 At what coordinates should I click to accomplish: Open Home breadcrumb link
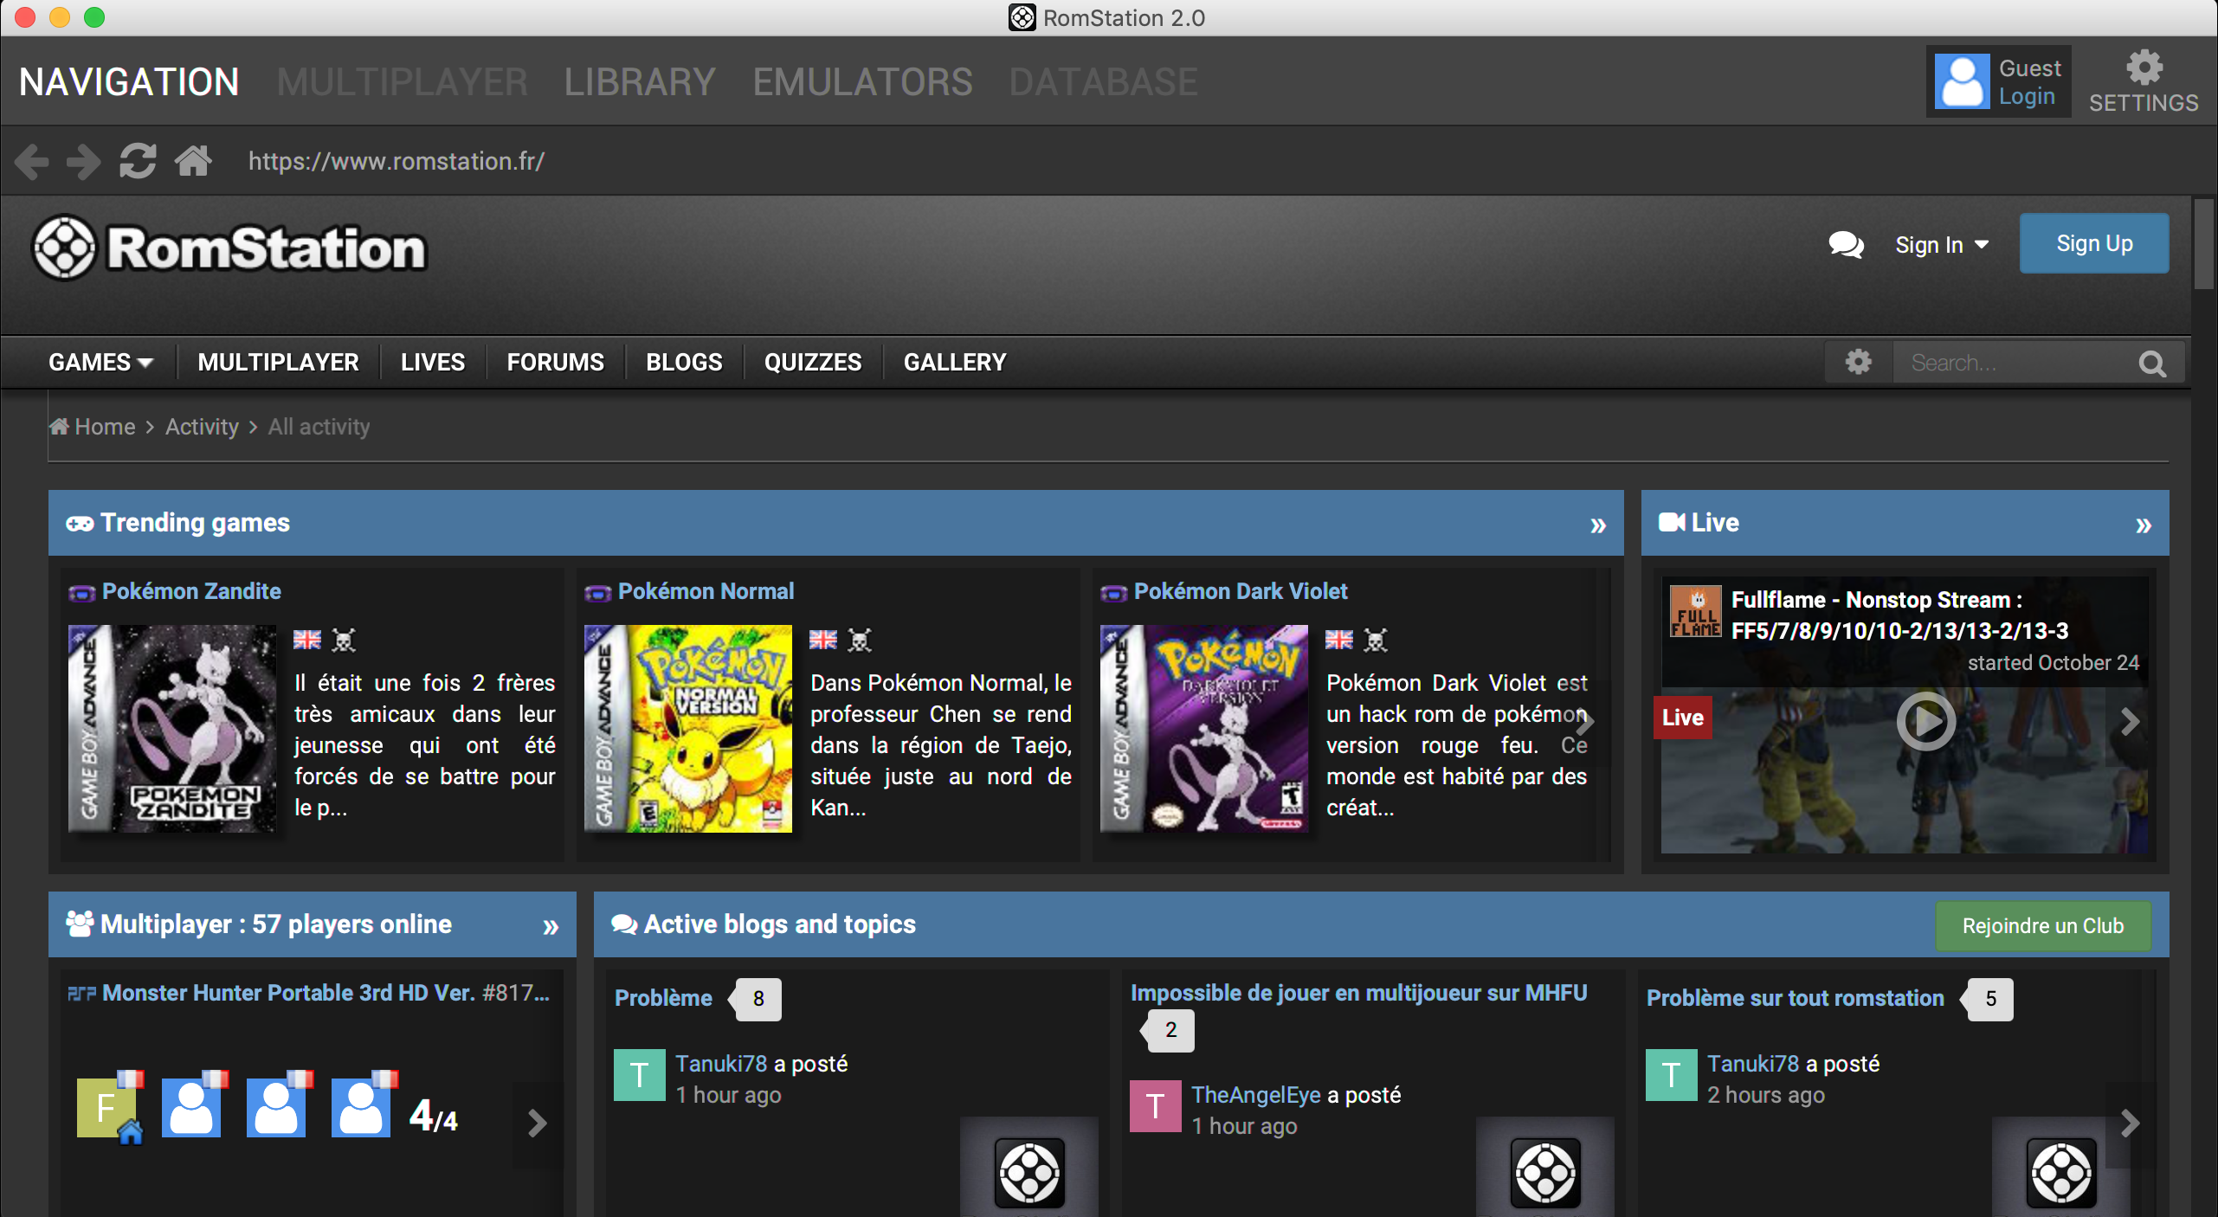pos(93,427)
